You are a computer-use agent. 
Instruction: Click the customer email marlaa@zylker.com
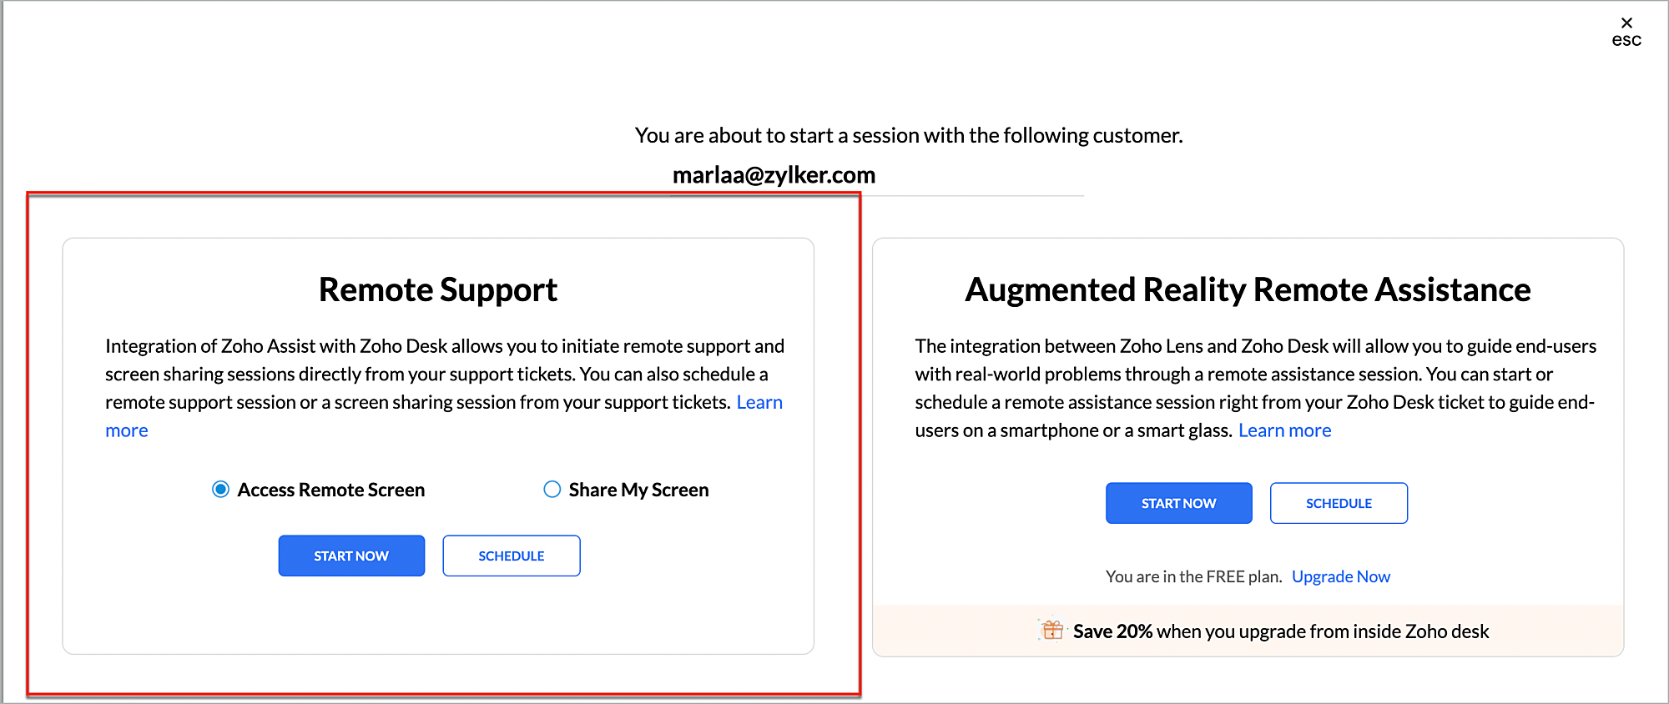(774, 175)
